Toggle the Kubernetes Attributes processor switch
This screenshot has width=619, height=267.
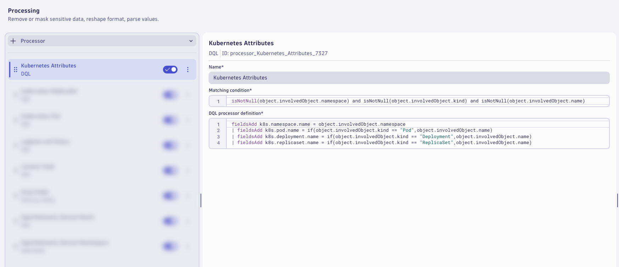170,70
